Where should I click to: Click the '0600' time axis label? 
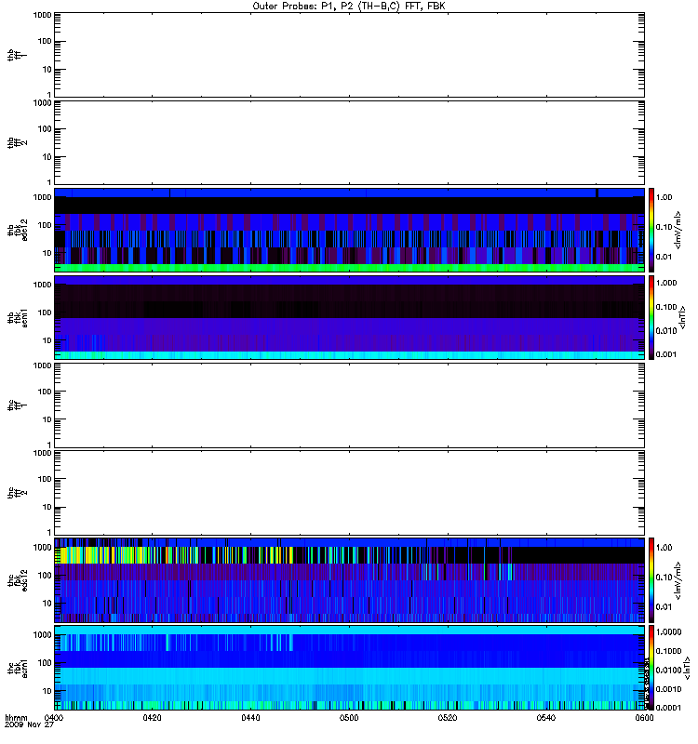[x=644, y=718]
